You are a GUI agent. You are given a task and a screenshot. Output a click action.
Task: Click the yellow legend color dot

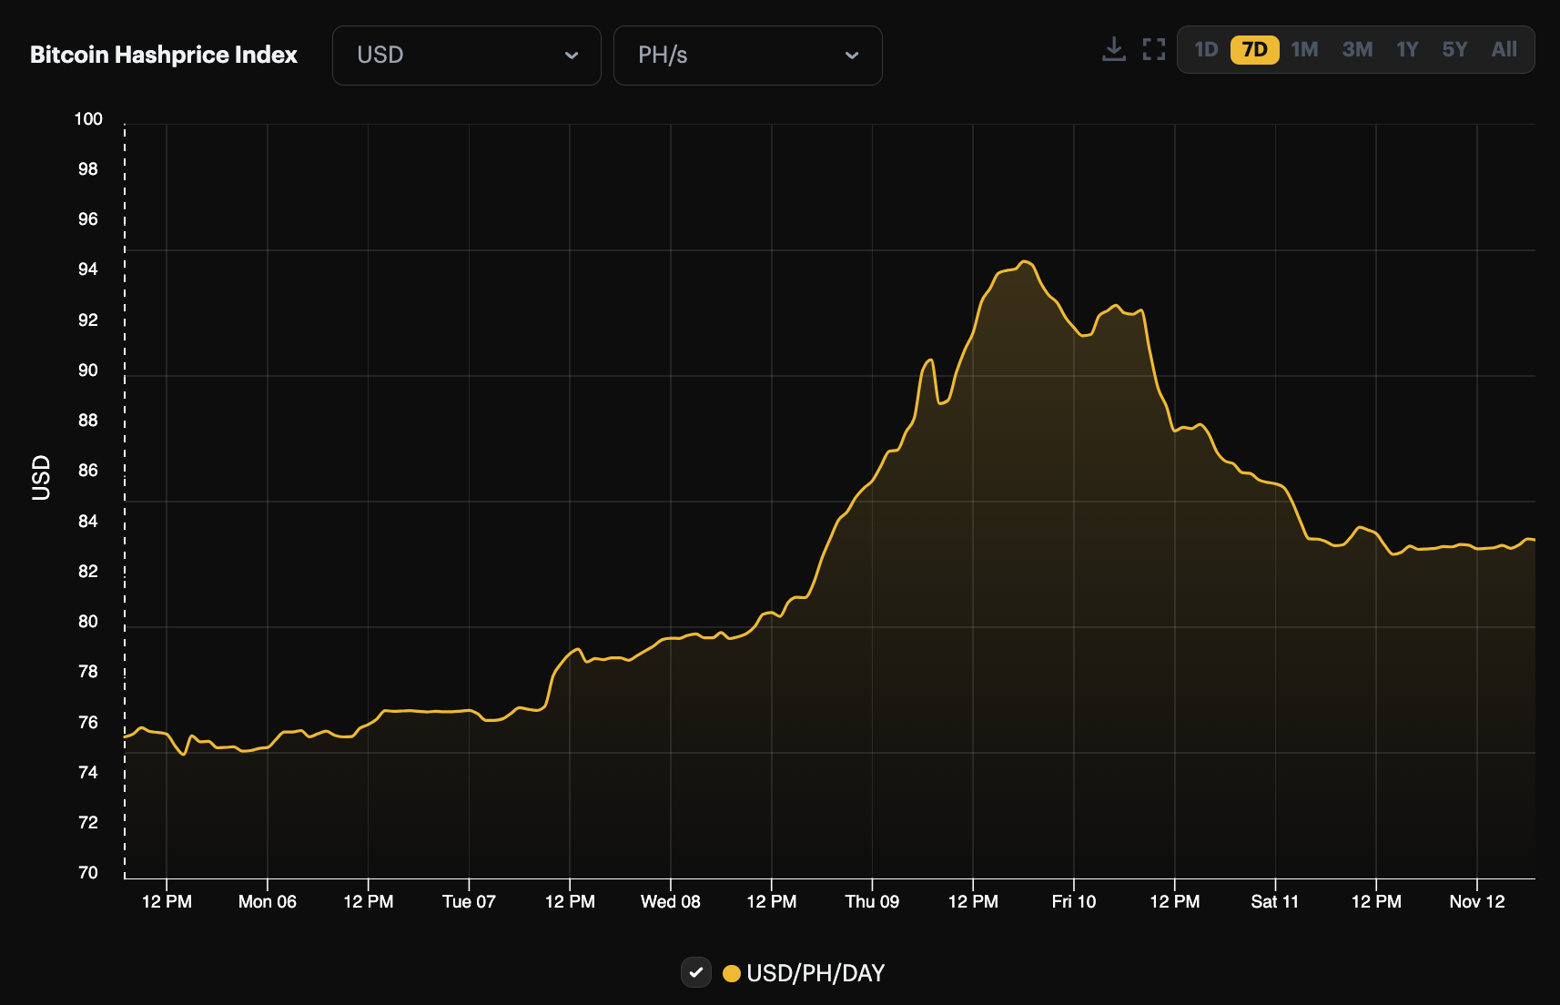click(732, 972)
